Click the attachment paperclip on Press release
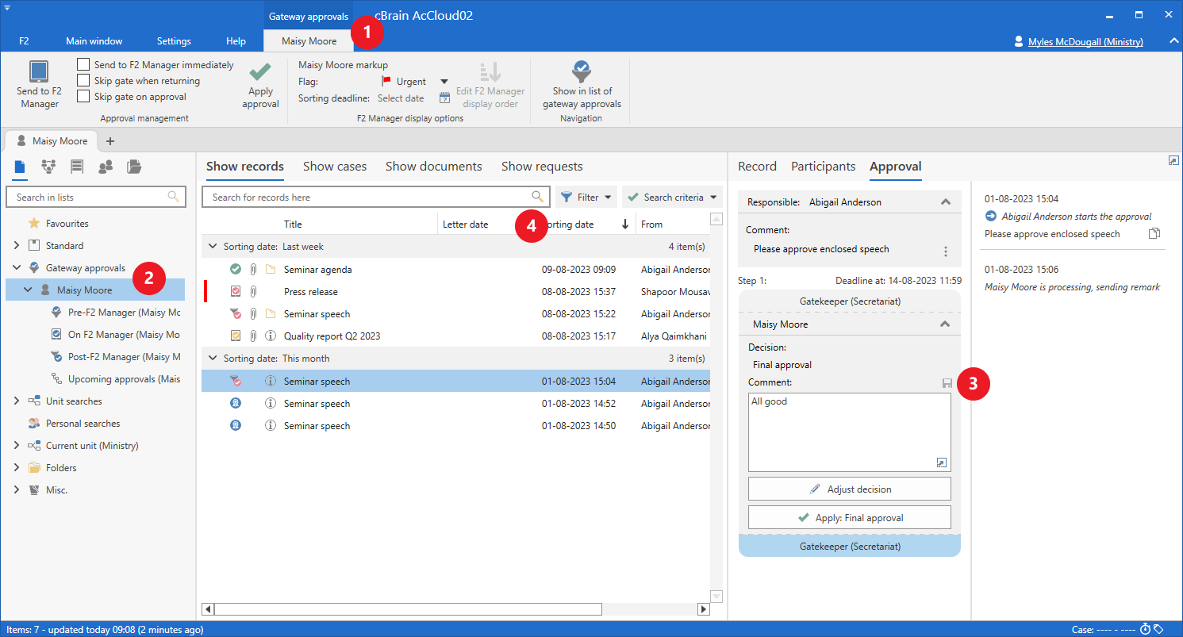Screen dimensions: 1183x637 coord(254,292)
